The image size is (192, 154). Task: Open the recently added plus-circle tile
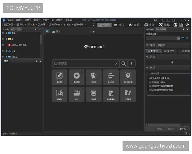coord(76,77)
